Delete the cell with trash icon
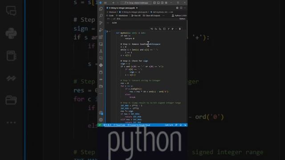Image resolution: width=285 pixels, height=160 pixels. [x=180, y=29]
